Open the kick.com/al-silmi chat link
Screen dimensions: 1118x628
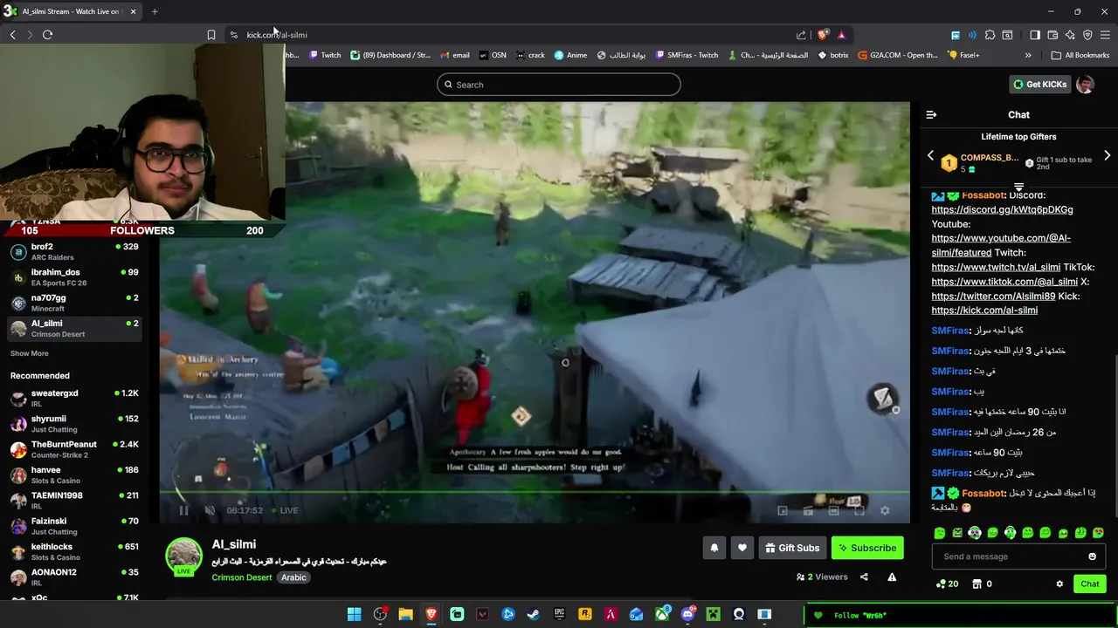coord(984,310)
